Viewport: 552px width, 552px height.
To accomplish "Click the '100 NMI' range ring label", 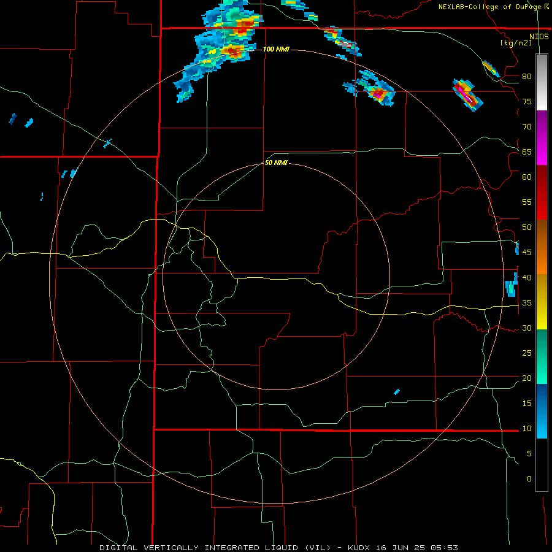I will 277,49.
